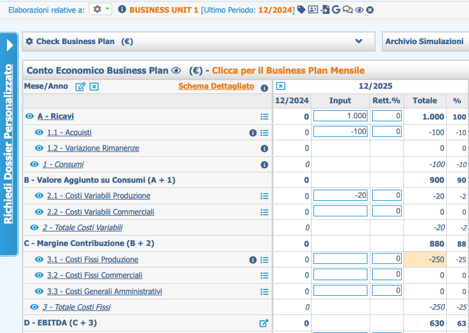This screenshot has width=469, height=333.
Task: Toggle eye icon for 3.1 - Costi Fissi Produzione
Action: (39, 259)
